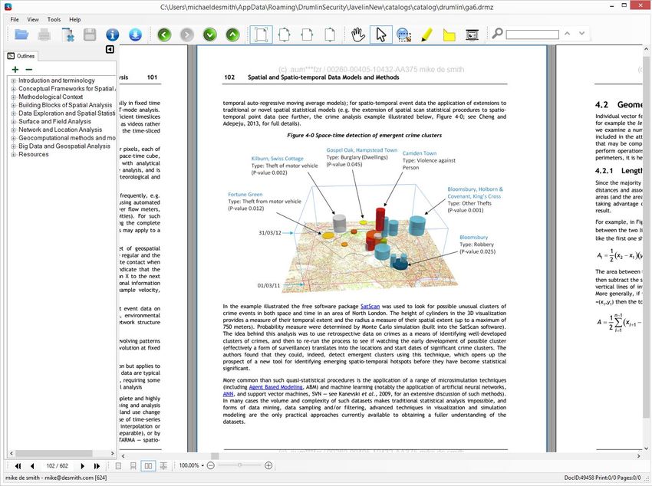Expand Network and Location Analysis node

click(13, 130)
